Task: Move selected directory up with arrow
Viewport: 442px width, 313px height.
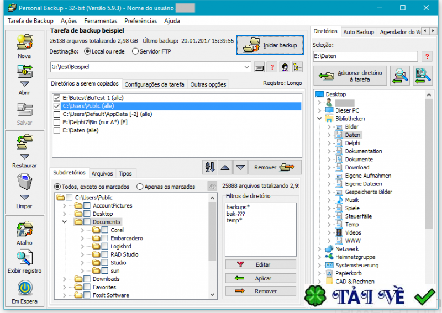Action: point(225,167)
